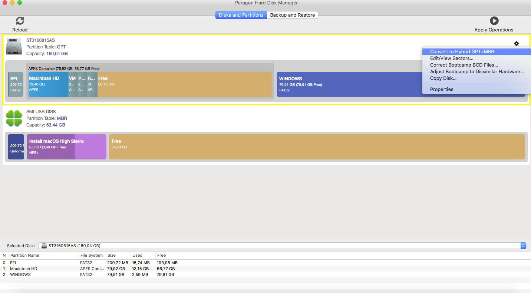Viewport: 531px width, 293px height.
Task: Select the WINDOWS FAT32 partition block
Action: pyautogui.click(x=349, y=84)
